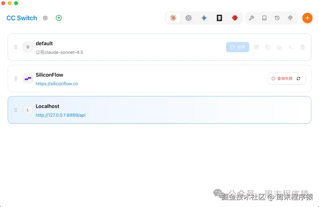The width and height of the screenshot is (319, 207).
Task: Open the usage history clock icon
Action: (x=277, y=18)
